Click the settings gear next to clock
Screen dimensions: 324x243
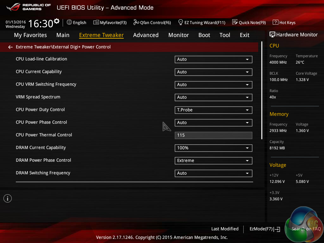click(x=57, y=21)
